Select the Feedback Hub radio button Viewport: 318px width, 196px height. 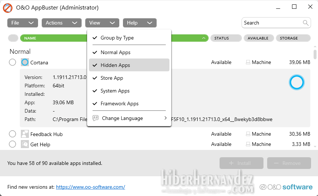[12, 134]
